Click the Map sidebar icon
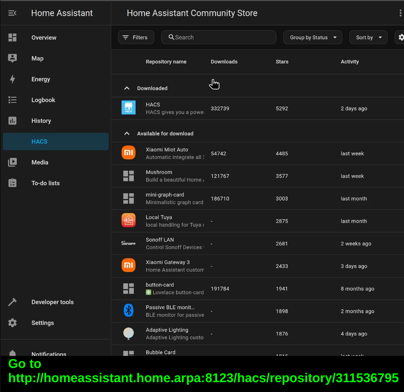This screenshot has width=404, height=392. (x=12, y=58)
